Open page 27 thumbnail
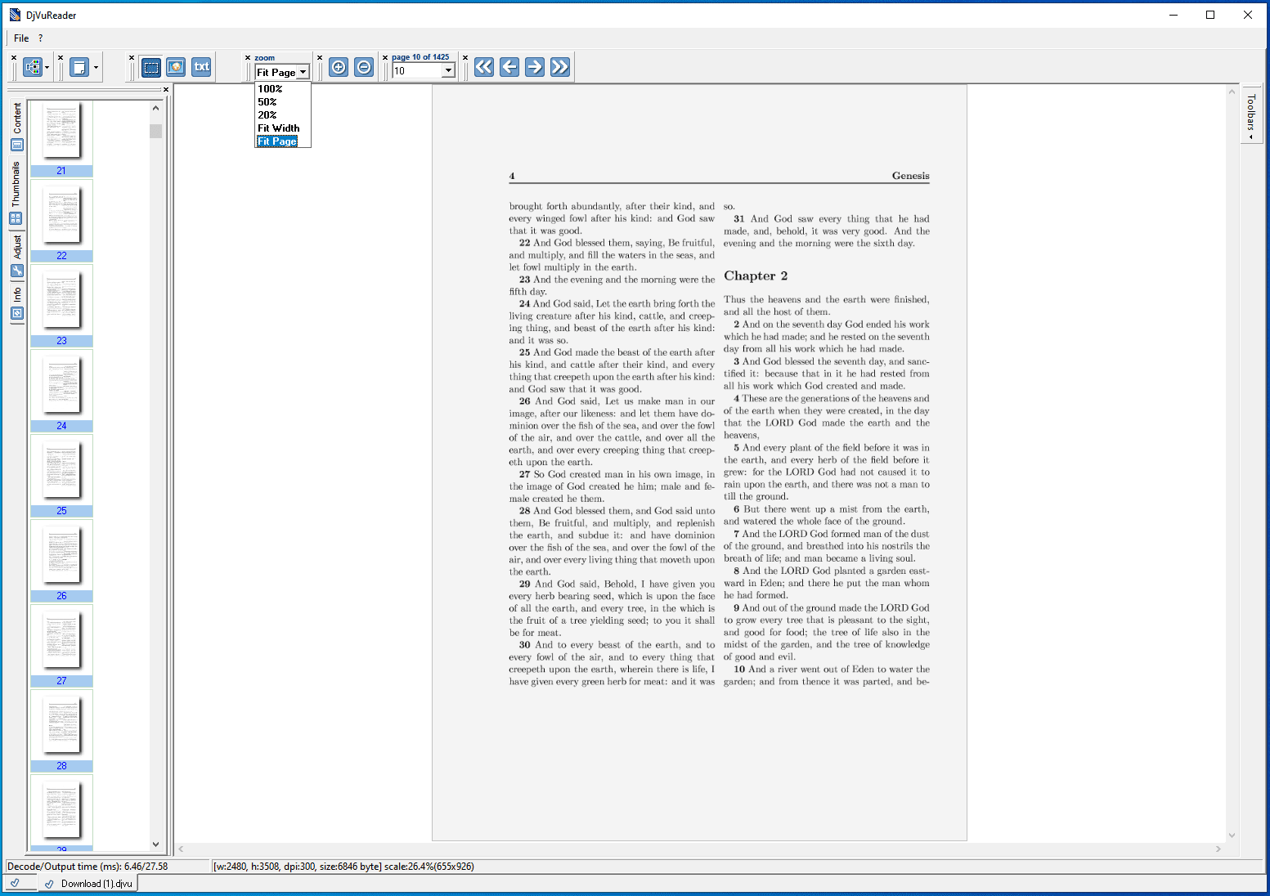This screenshot has width=1270, height=896. [61, 647]
